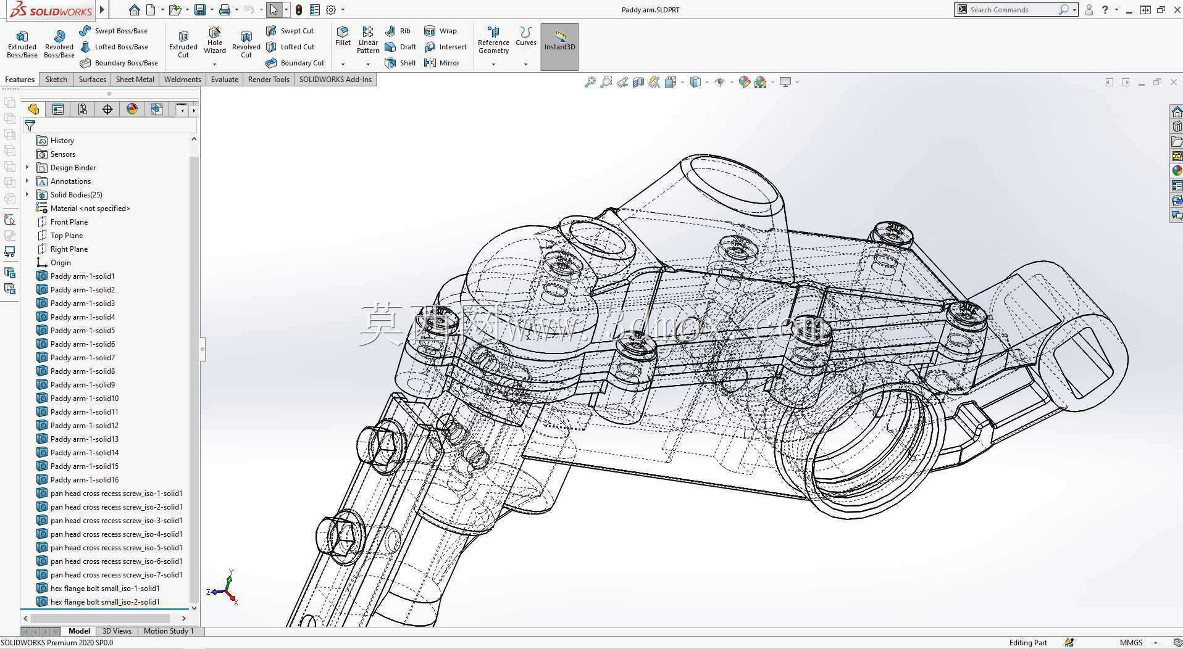Click the Home icon in the title bar
Screen dimensions: 1183x649
[x=134, y=9]
